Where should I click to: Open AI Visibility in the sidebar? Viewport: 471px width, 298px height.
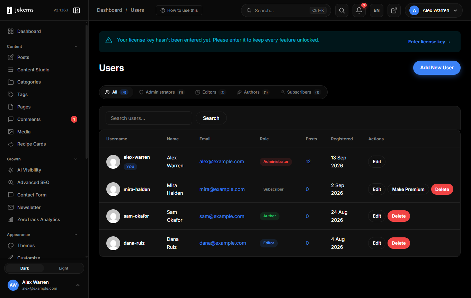44,170
